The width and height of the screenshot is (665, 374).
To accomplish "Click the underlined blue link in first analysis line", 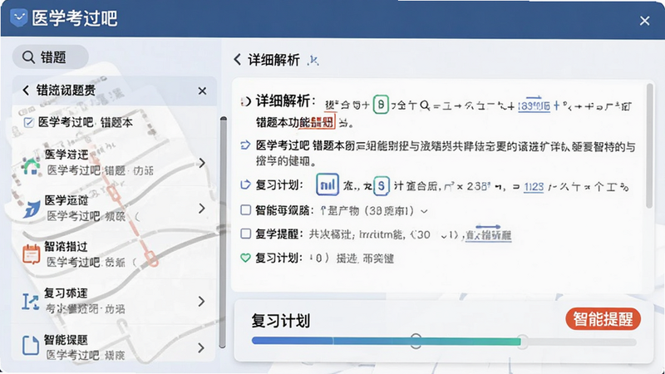I will [x=534, y=105].
